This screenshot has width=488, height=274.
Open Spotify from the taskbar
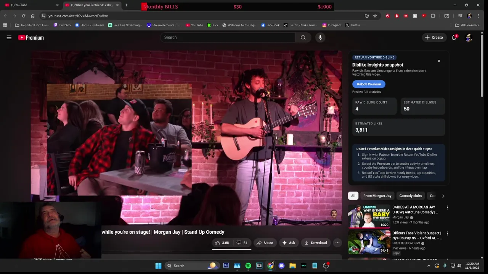coord(248,266)
